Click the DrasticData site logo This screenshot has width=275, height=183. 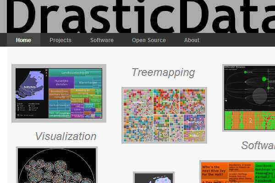click(x=140, y=16)
